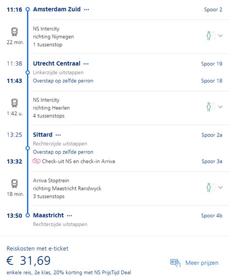Open the Utrecht Centraal station name
230x278 pixels.
57,64
